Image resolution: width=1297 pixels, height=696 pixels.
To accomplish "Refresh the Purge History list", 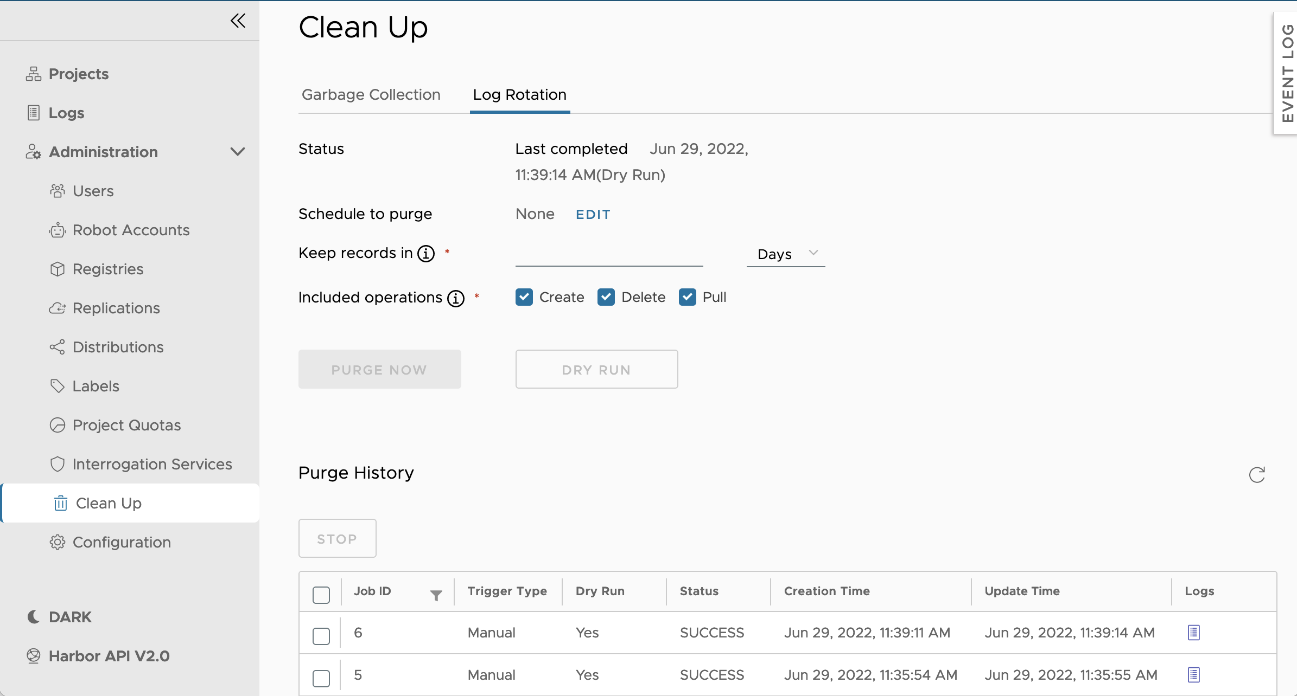I will coord(1257,475).
